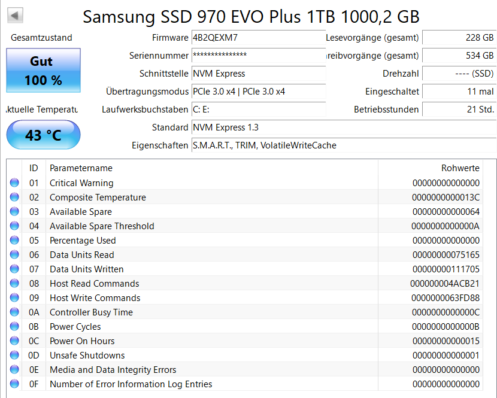Viewport: 497px width, 398px height.
Task: Select the 'Composite Temperature' parameter name
Action: [98, 198]
